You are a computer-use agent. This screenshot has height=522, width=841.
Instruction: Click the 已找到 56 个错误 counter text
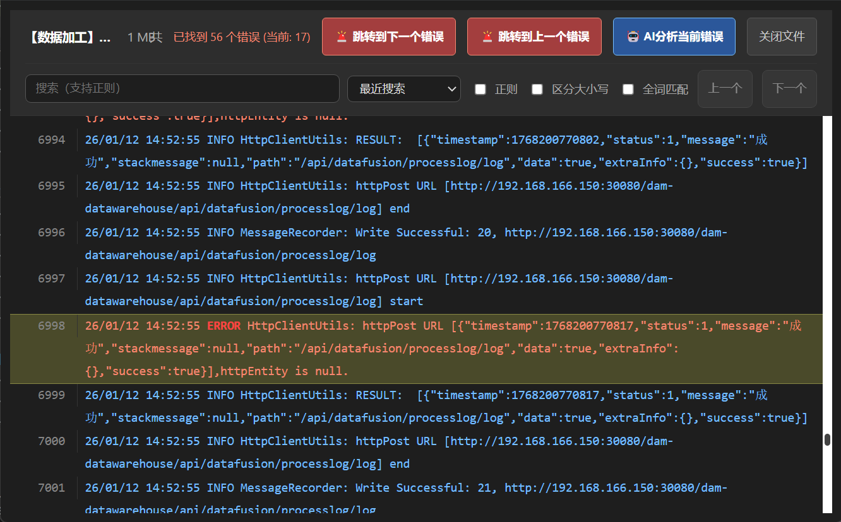coord(242,37)
